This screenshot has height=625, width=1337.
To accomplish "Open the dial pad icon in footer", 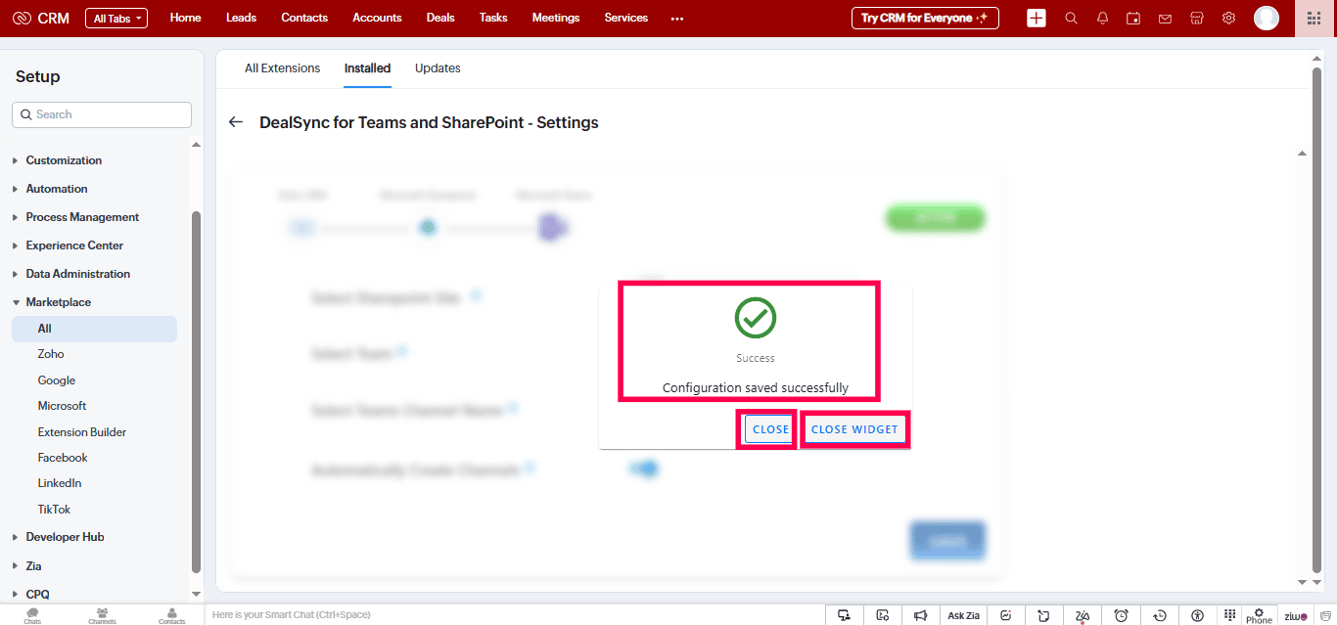I will pyautogui.click(x=1230, y=613).
